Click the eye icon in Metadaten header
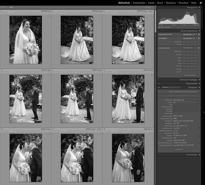 click(x=159, y=87)
